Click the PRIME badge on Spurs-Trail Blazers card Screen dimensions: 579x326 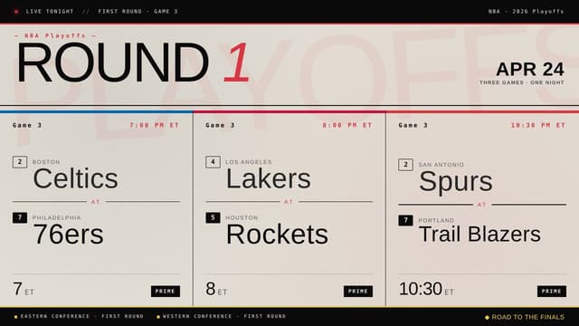click(x=552, y=292)
